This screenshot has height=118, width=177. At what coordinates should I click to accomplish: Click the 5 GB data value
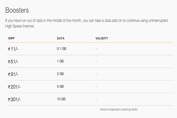tap(60, 86)
